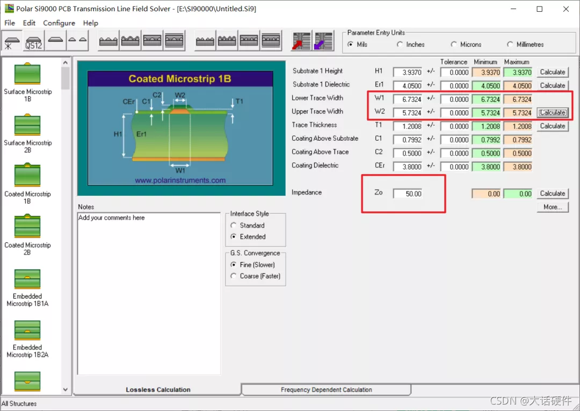The width and height of the screenshot is (580, 411).
Task: Click second icon in first coplanar toolbar group
Action: [130, 41]
